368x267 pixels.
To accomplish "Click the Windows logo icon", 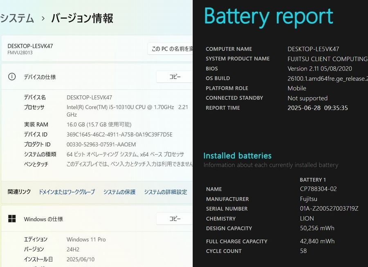I will 12,219.
